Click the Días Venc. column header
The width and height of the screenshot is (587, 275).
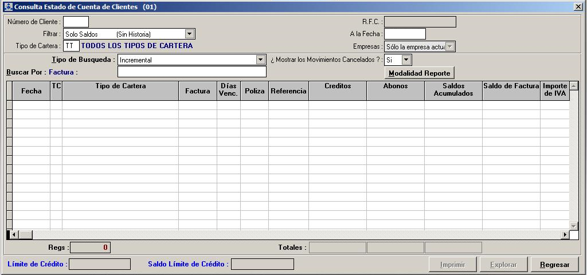click(x=228, y=91)
